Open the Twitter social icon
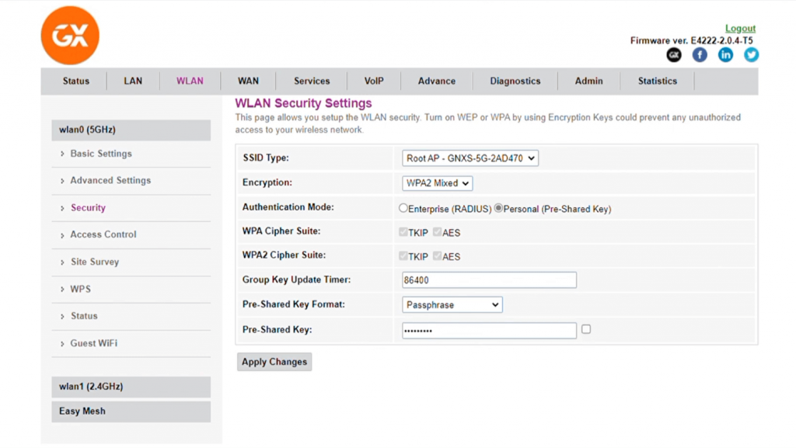The height and width of the screenshot is (448, 796). 750,54
